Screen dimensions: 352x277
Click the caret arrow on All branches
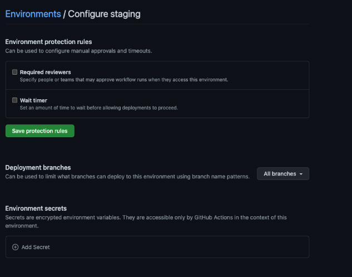point(301,174)
